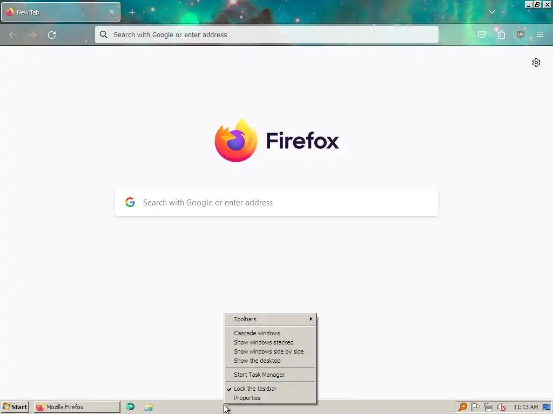Restore down the Firefox window

(537, 4)
